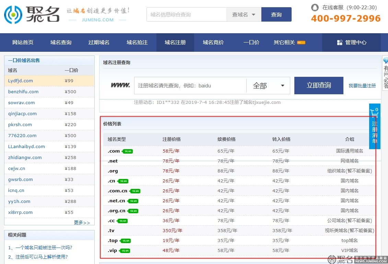Viewport: 388px width, 264px height.
Task: Click the 管理中心 grid icon
Action: tap(340, 43)
